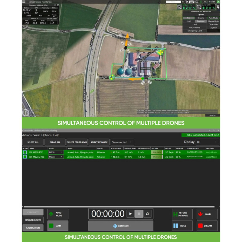Open the Actions menu in Commander
The height and width of the screenshot is (242, 242).
tap(27, 135)
